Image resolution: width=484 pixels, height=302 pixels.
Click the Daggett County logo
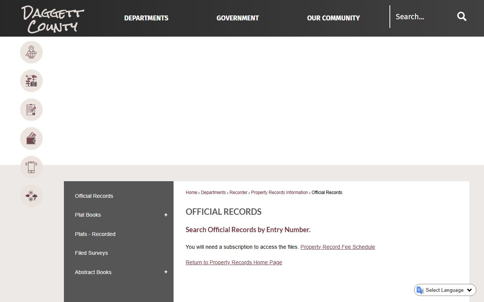coord(53,19)
